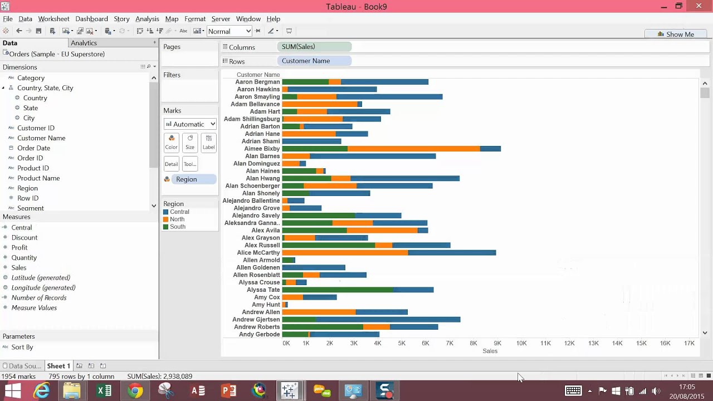
Task: Click the New Story tab icon
Action: [x=103, y=366]
